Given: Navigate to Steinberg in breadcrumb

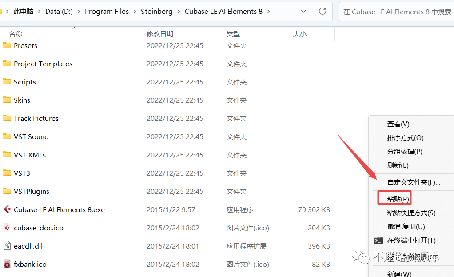Looking at the screenshot, I should click(157, 12).
